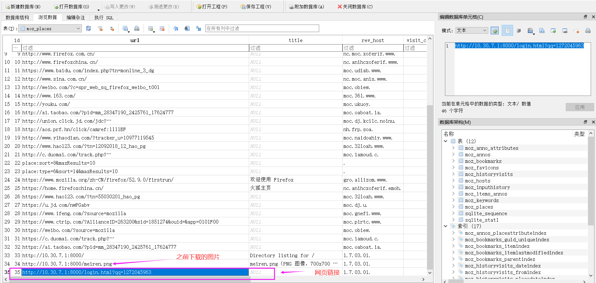
Task: Switch to the Edit Pragmas tab
Action: 75,17
